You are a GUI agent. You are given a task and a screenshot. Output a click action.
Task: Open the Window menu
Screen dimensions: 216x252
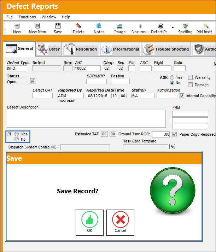click(49, 17)
